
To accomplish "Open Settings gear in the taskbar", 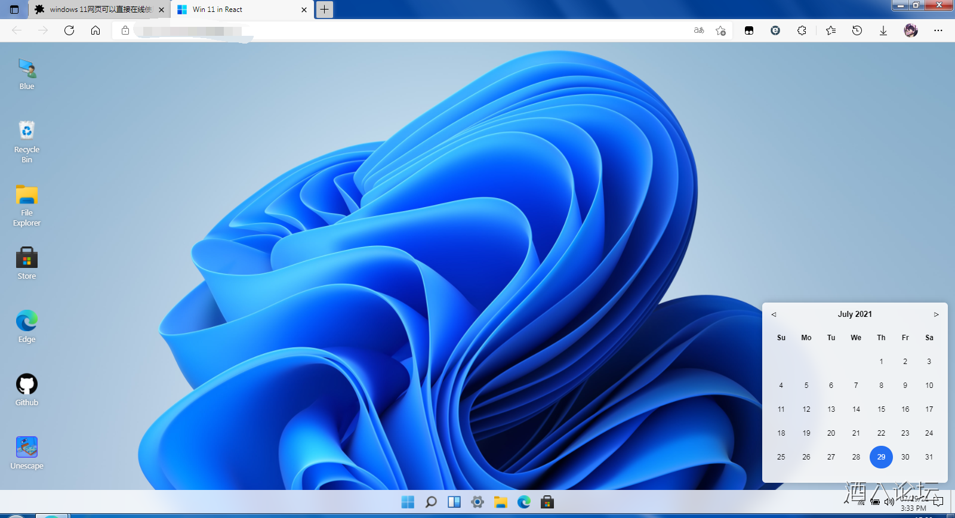I will tap(478, 502).
